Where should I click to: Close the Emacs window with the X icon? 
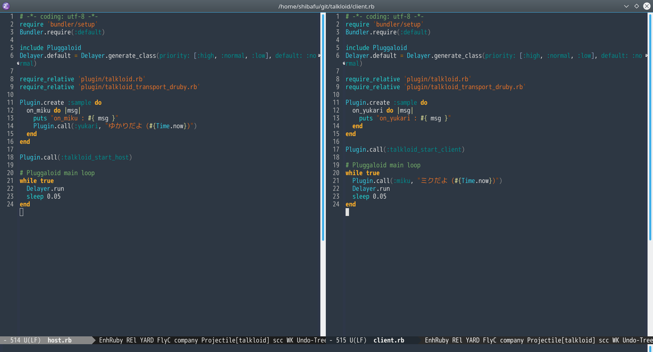tap(646, 6)
